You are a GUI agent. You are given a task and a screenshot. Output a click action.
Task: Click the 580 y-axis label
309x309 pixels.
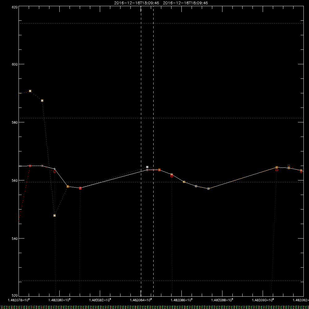pos(15,122)
